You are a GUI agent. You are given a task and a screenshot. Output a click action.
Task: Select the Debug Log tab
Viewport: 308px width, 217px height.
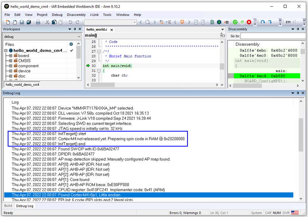[x=25, y=206]
